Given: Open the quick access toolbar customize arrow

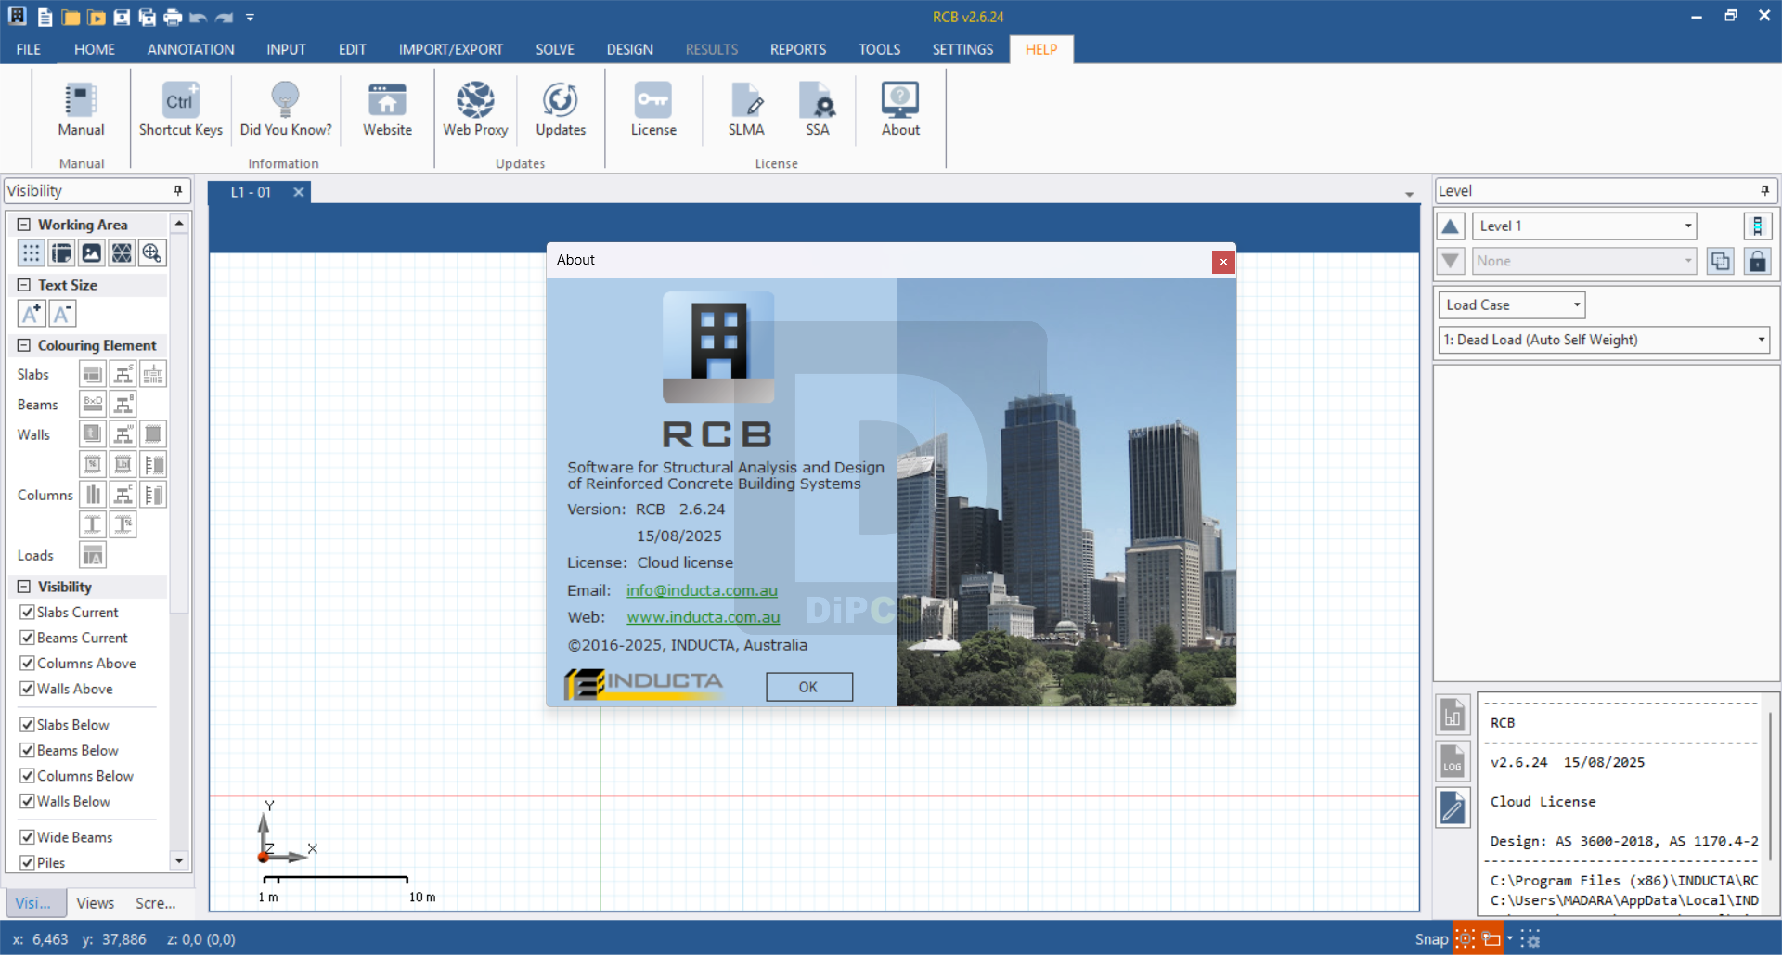Looking at the screenshot, I should tap(250, 17).
